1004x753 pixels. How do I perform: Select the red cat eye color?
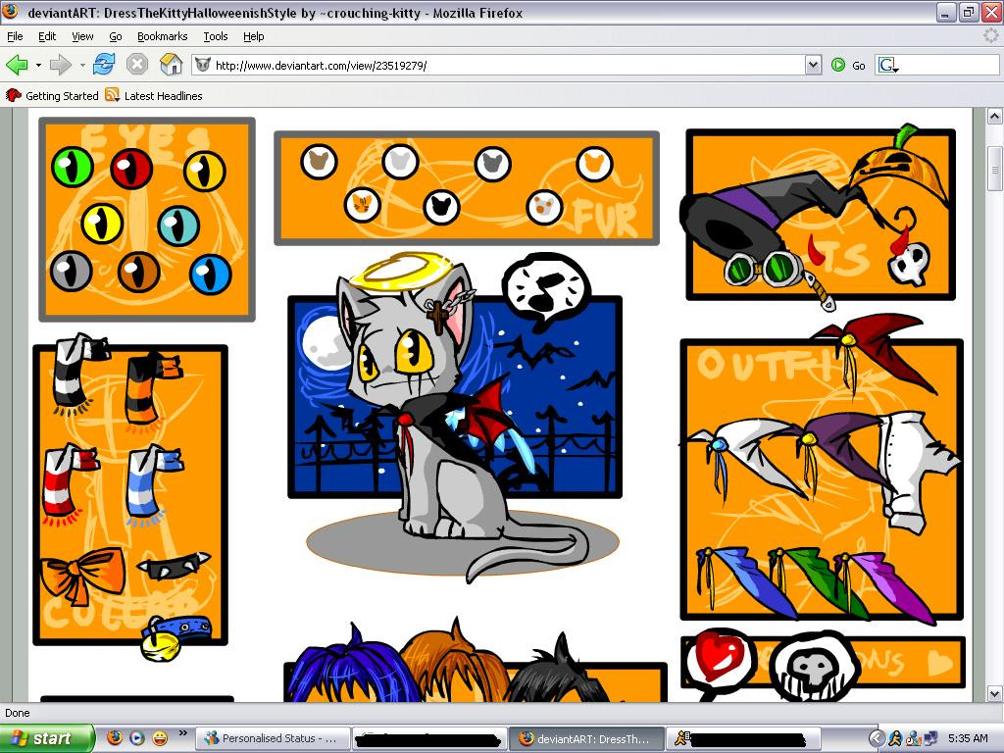tap(131, 169)
